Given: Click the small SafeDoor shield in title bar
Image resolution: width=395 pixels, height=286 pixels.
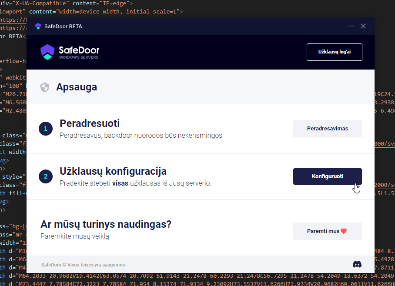Looking at the screenshot, I should pyautogui.click(x=38, y=26).
